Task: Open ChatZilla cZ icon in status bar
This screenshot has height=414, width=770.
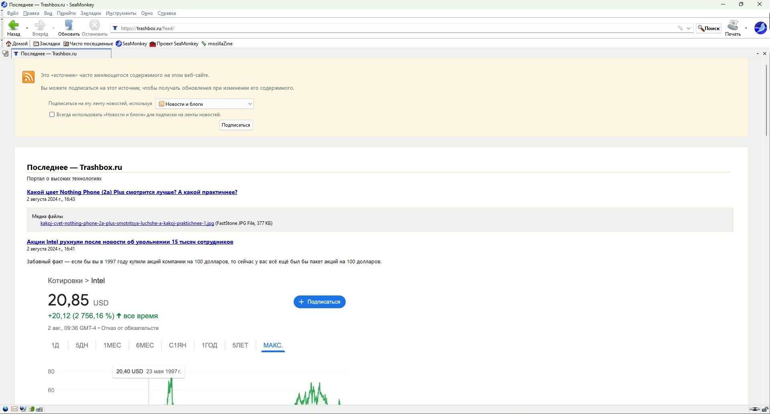Action: pyautogui.click(x=40, y=409)
